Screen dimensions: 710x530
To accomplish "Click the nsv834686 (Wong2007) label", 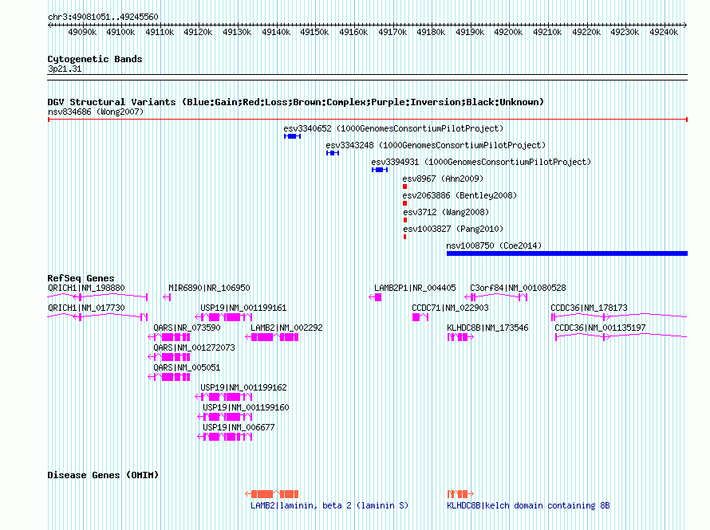I will click(x=96, y=112).
